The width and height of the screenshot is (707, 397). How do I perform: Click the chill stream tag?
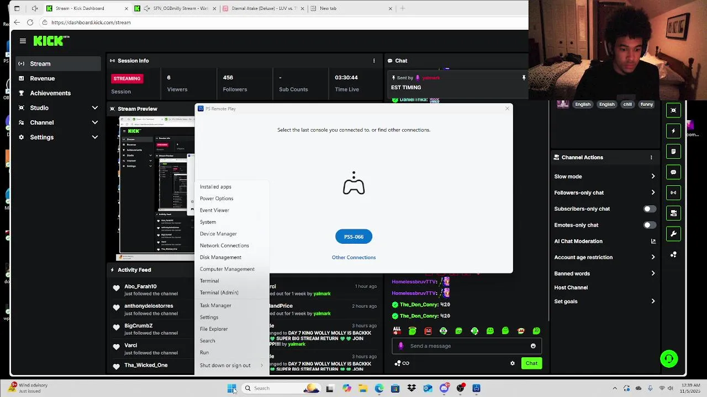[x=627, y=104]
